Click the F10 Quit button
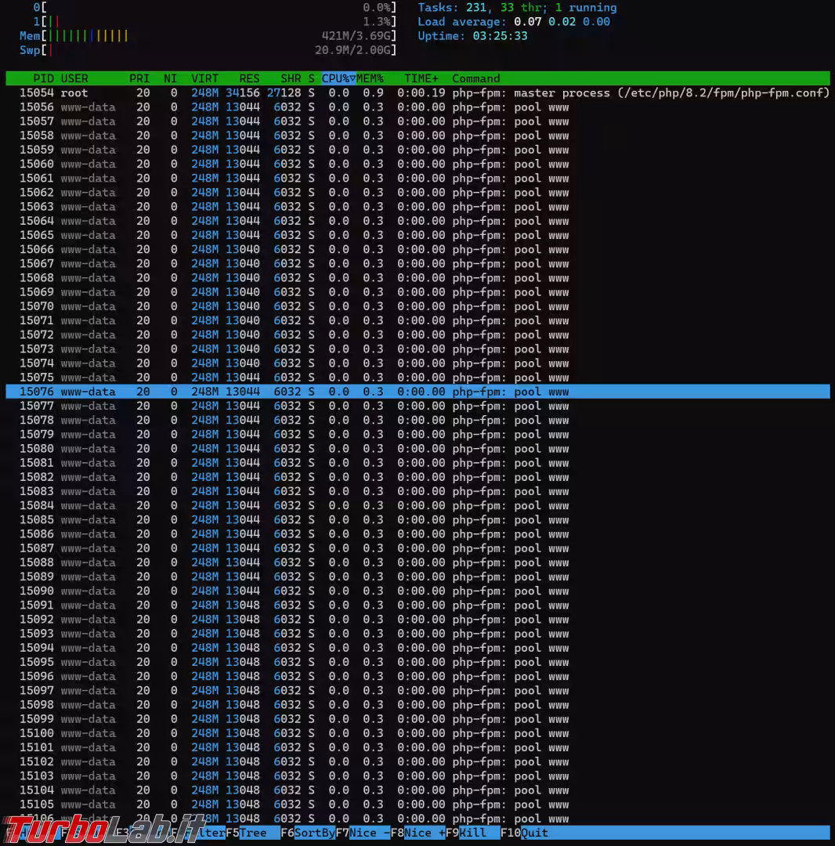The height and width of the screenshot is (846, 835). pos(534,833)
